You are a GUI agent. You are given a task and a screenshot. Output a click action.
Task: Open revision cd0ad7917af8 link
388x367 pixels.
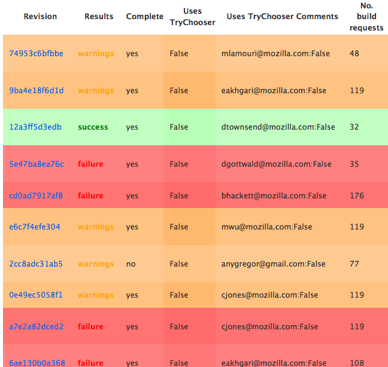coord(36,195)
